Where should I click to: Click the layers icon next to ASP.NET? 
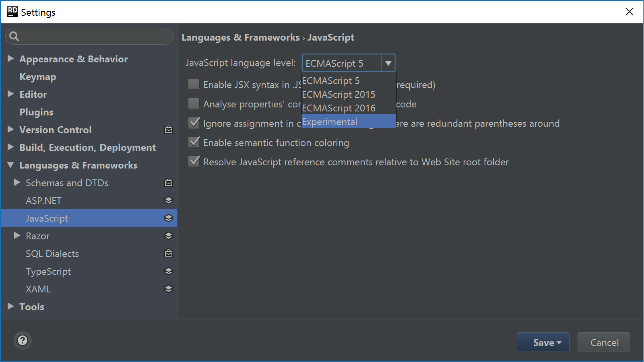[x=169, y=200]
